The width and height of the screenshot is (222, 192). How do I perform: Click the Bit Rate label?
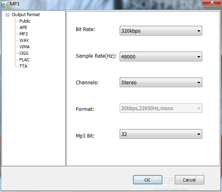pyautogui.click(x=85, y=29)
